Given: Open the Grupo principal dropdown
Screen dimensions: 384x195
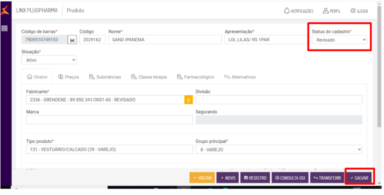Looking at the screenshot, I should (x=279, y=150).
